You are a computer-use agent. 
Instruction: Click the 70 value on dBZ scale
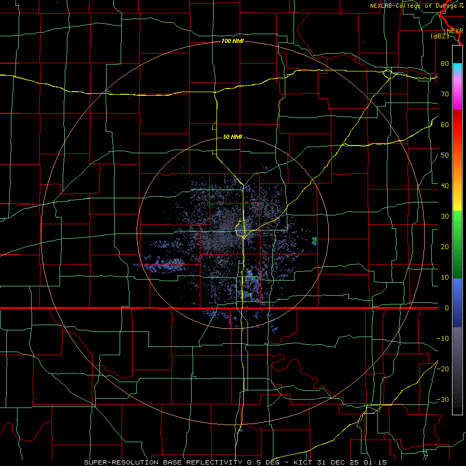pyautogui.click(x=445, y=94)
